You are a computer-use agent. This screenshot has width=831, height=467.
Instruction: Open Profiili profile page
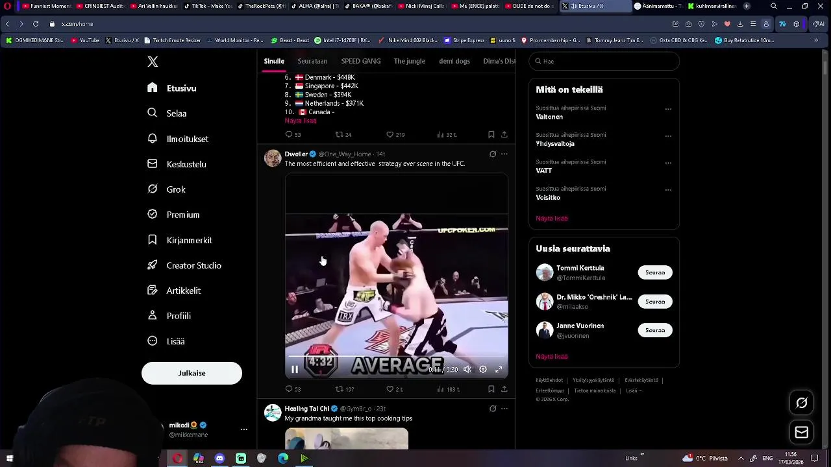169,316
